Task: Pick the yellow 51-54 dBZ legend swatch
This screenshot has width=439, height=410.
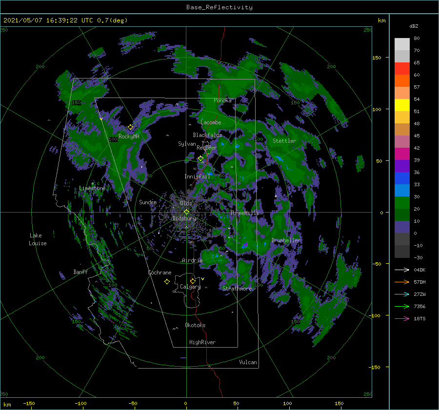Action: pos(402,105)
